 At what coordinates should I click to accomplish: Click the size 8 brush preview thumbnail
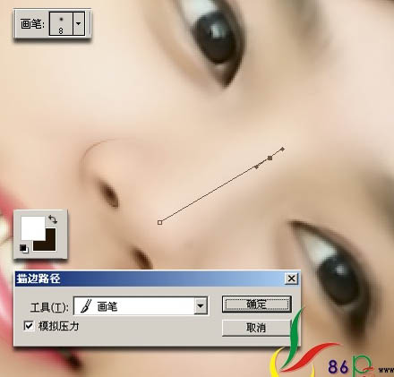pyautogui.click(x=61, y=24)
